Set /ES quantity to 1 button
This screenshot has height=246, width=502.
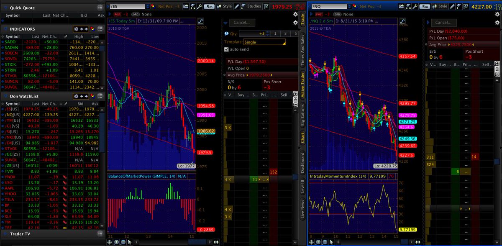coord(275,33)
